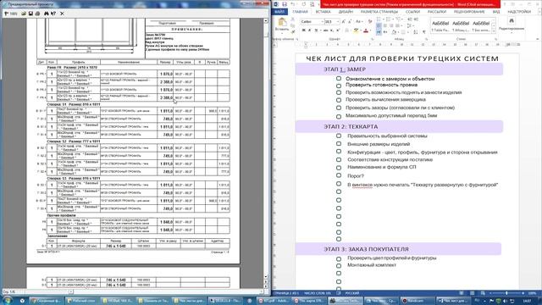Open the font color dropdown arrow
This screenshot has height=305, width=542.
coord(370,30)
